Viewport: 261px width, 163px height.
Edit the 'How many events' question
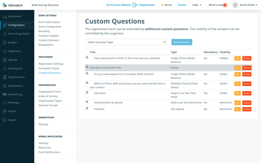(x=237, y=58)
